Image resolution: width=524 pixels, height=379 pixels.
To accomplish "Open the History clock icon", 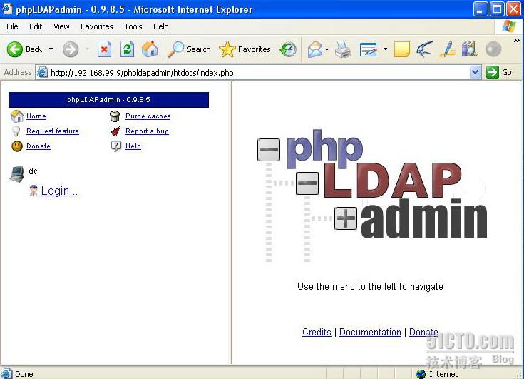I will pos(288,49).
